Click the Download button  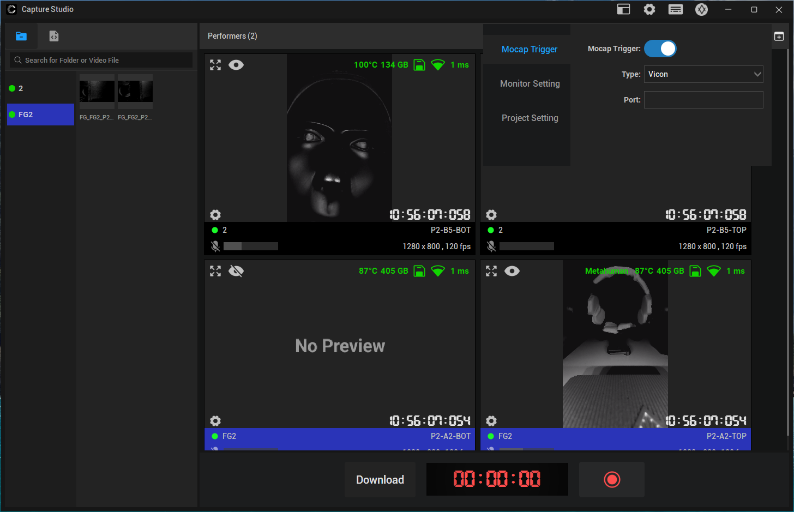point(380,480)
